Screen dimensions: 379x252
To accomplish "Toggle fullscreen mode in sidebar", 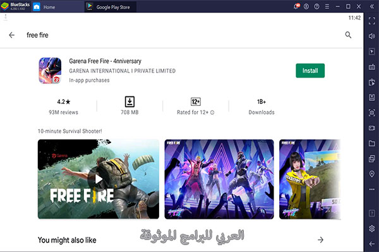I will 372,21.
